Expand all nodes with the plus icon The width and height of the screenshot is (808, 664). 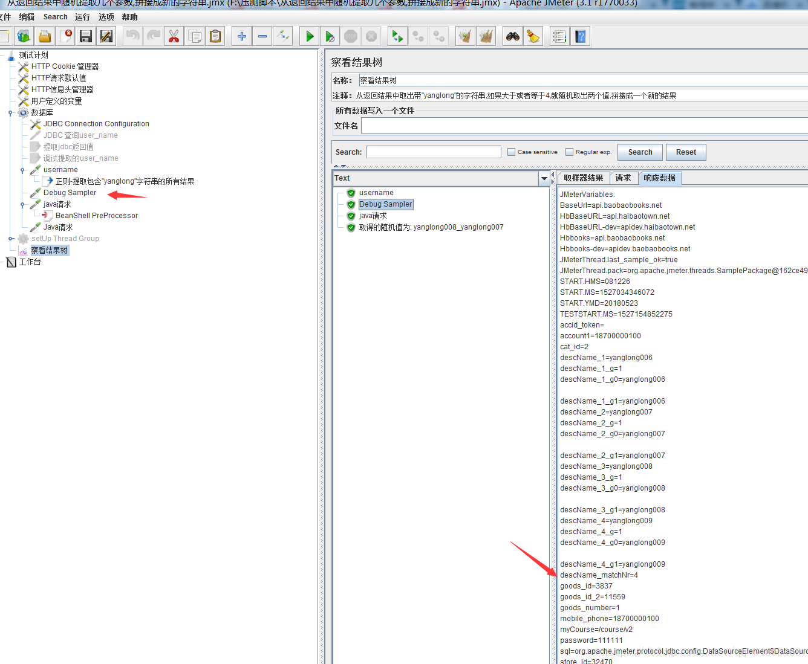242,36
